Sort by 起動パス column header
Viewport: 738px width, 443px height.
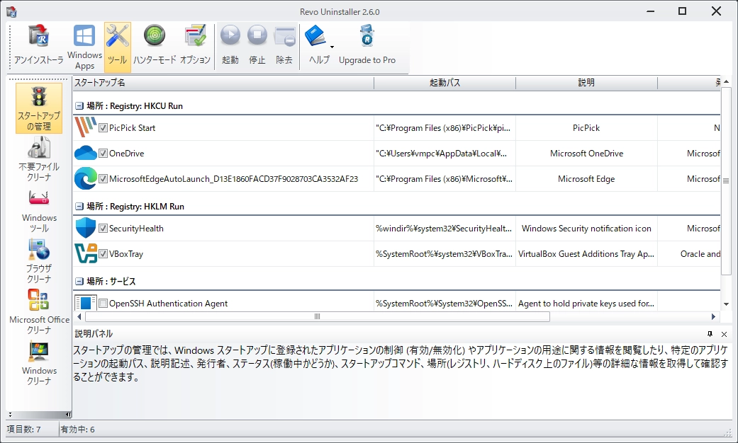[x=445, y=83]
